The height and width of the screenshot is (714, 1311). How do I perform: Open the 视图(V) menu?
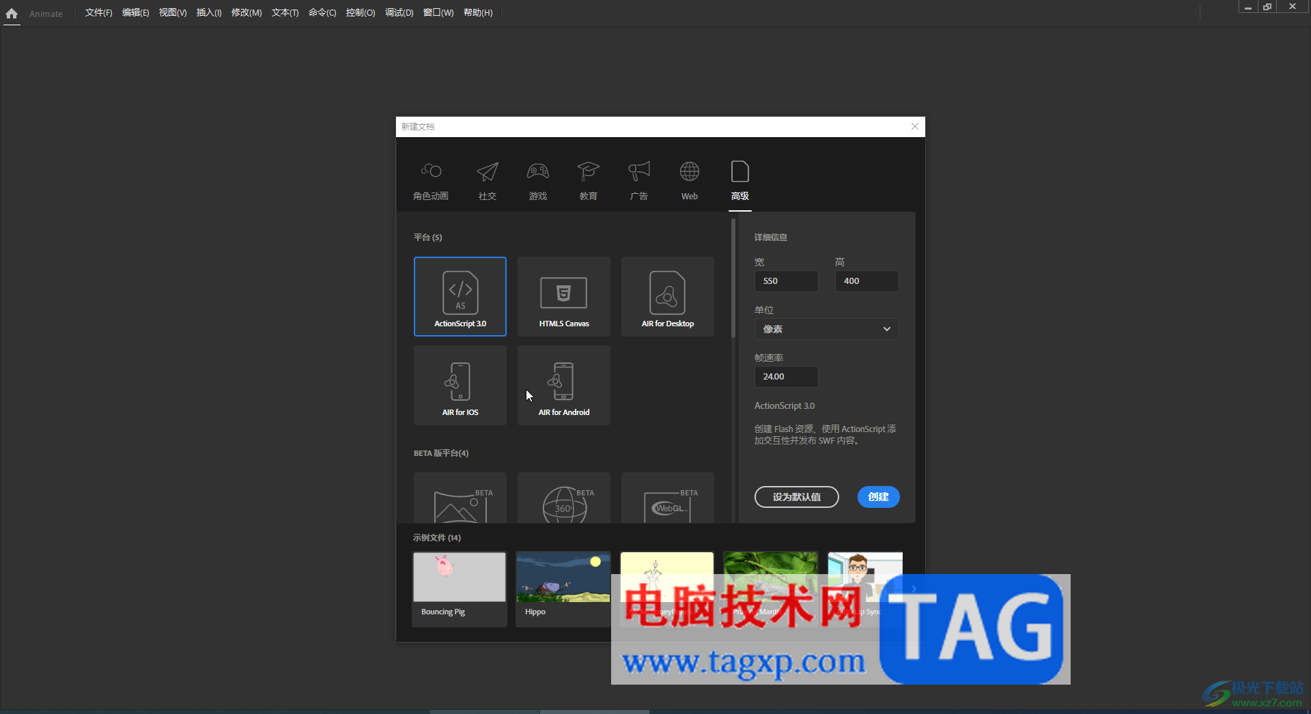pyautogui.click(x=173, y=13)
